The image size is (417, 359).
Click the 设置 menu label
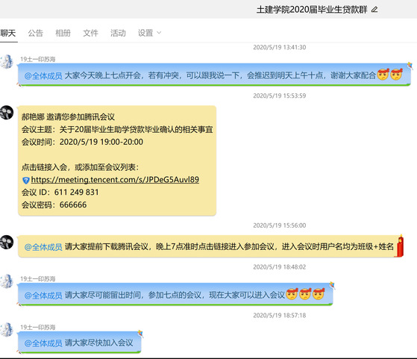coord(145,33)
